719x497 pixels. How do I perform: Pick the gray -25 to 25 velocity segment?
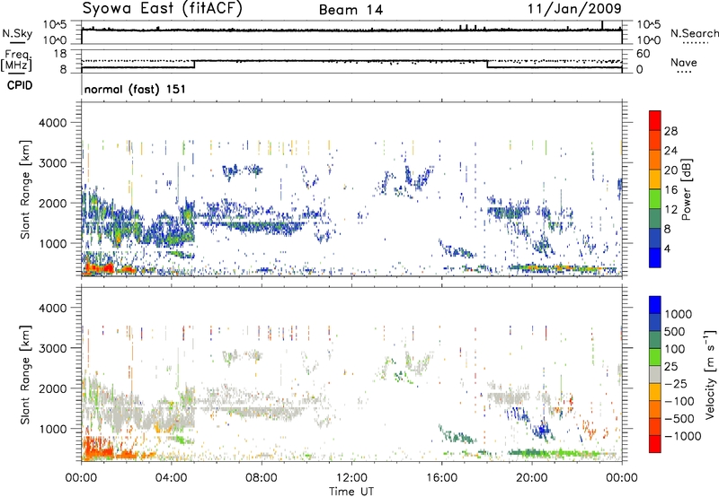(x=655, y=374)
